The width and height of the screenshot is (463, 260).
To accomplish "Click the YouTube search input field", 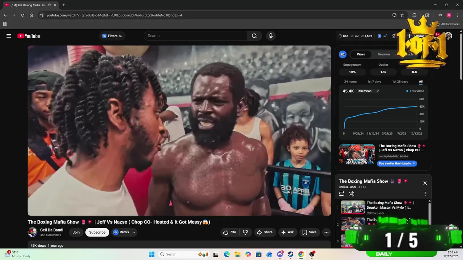I will [x=195, y=36].
